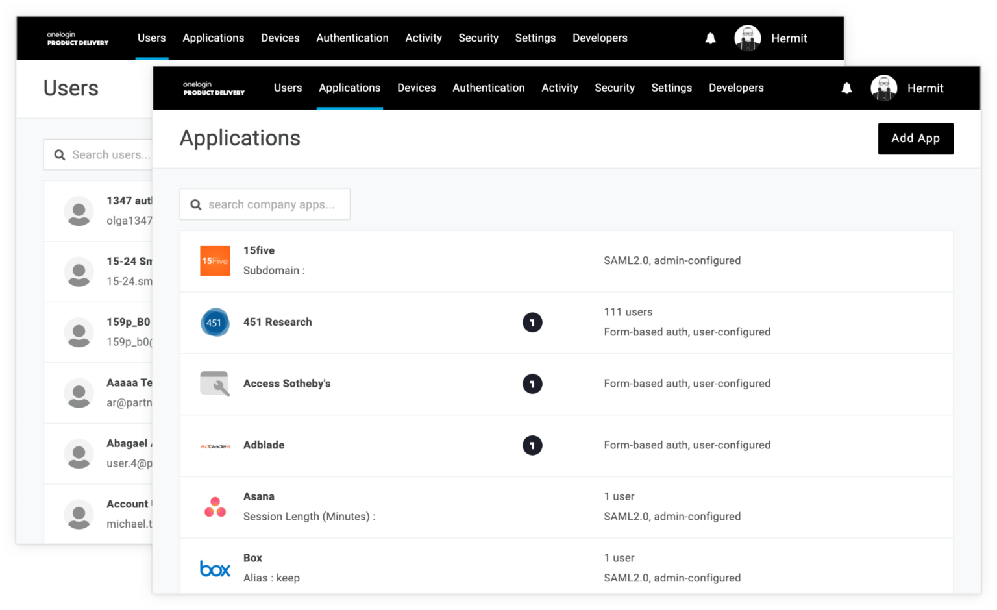The image size is (997, 610).
Task: Switch to the Security tab
Action: point(614,88)
